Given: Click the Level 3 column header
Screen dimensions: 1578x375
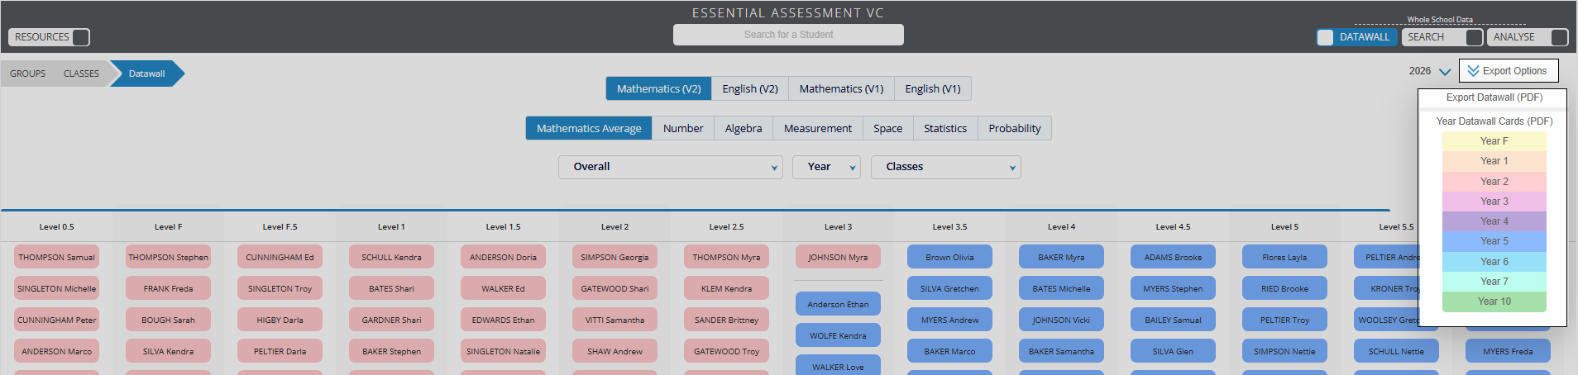Looking at the screenshot, I should click(839, 226).
